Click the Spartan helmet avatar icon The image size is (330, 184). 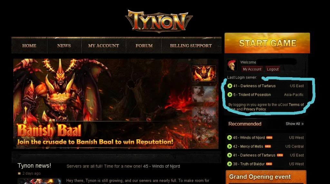tap(232, 65)
